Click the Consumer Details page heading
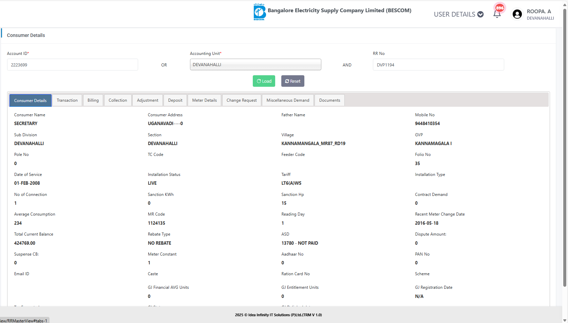Screen dimensions: 568x323 (26, 35)
